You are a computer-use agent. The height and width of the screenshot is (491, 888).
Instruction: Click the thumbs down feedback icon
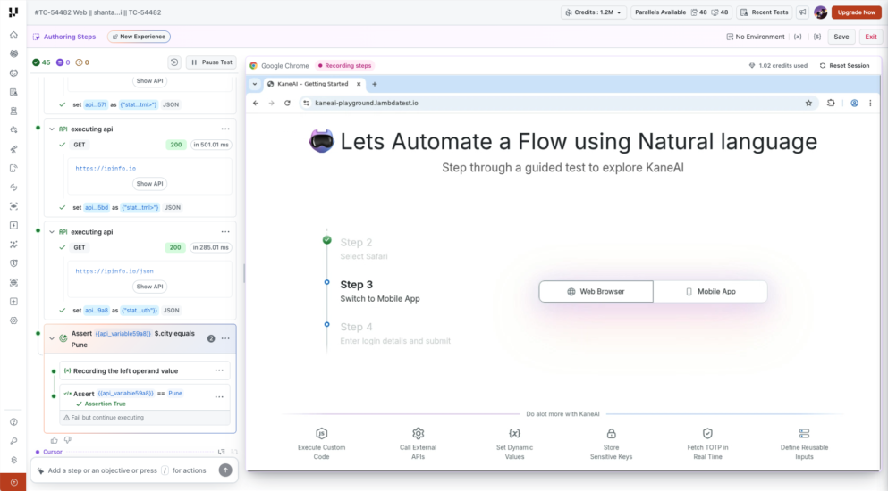[x=67, y=440]
